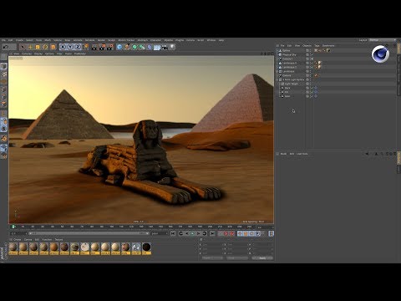Viewport: 401px width, 301px height.
Task: Click the current frame input field
Action: [x=18, y=233]
